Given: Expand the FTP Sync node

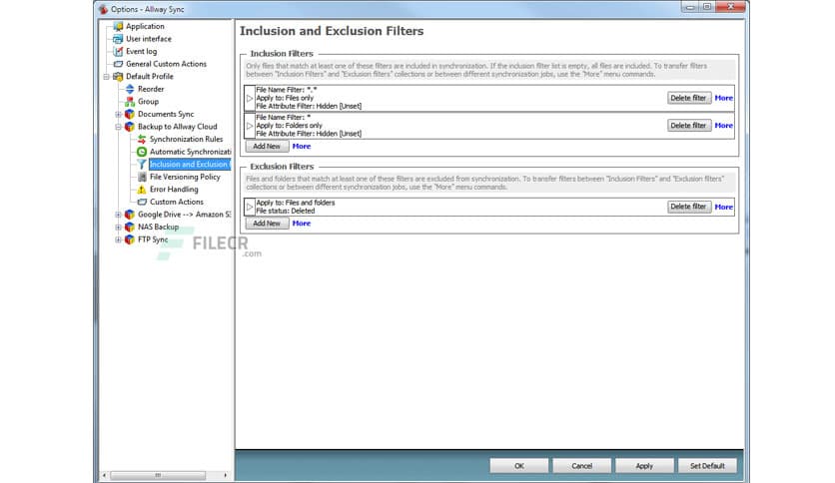Looking at the screenshot, I should click(118, 240).
